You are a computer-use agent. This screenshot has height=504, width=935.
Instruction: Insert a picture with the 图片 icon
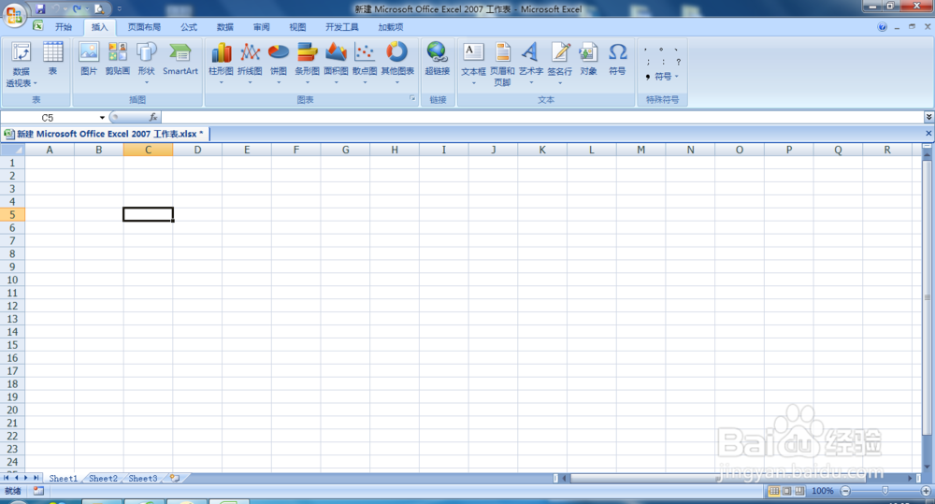point(89,59)
